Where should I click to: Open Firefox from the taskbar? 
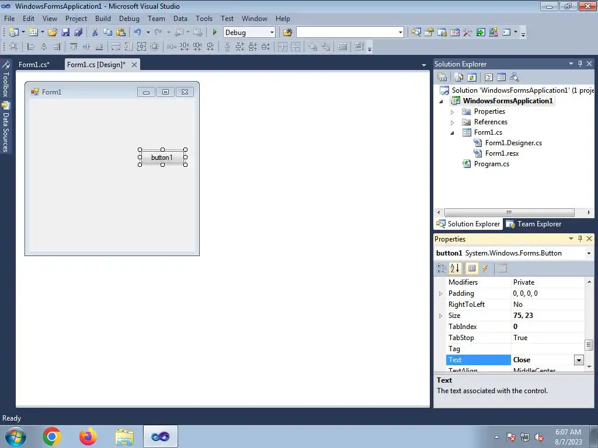(88, 436)
